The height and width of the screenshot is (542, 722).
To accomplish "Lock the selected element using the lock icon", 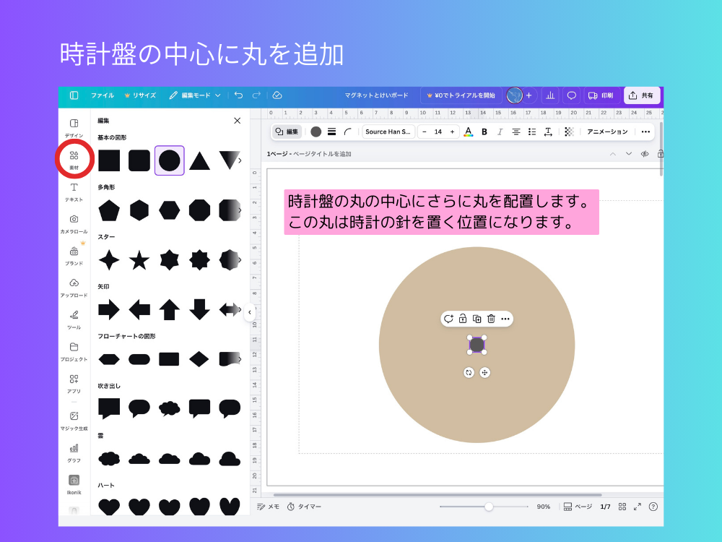I will click(x=462, y=319).
